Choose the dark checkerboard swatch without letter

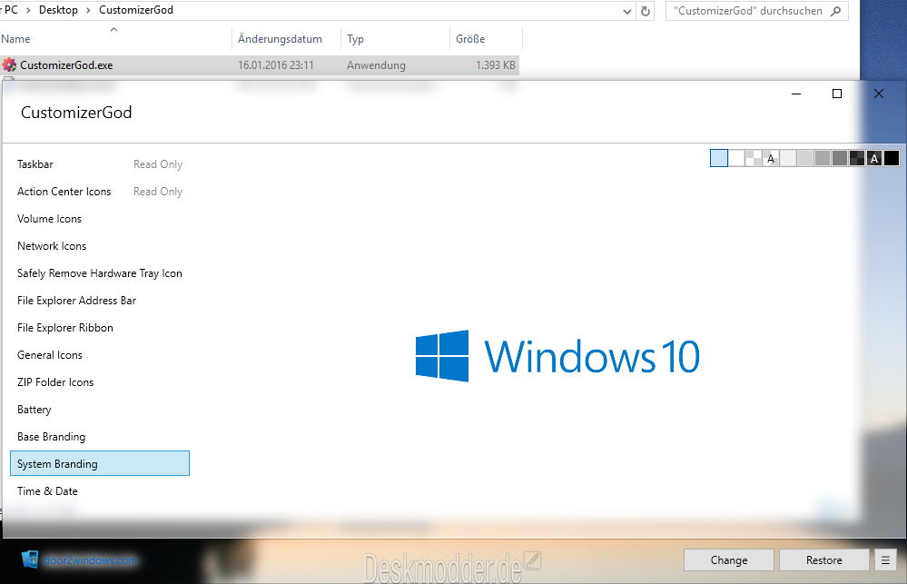coord(857,158)
